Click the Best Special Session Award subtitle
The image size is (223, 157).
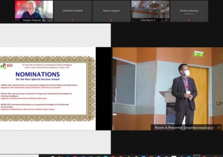click(37, 79)
